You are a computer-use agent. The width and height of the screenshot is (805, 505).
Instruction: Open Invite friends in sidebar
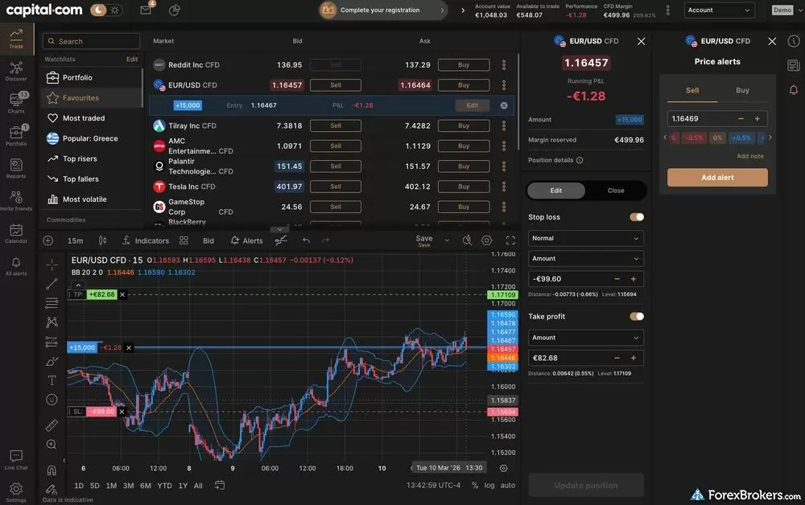16,200
